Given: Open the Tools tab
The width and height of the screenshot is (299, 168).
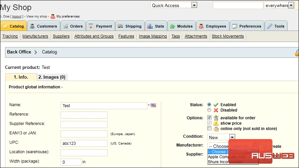Looking at the screenshot, I should pyautogui.click(x=276, y=26).
